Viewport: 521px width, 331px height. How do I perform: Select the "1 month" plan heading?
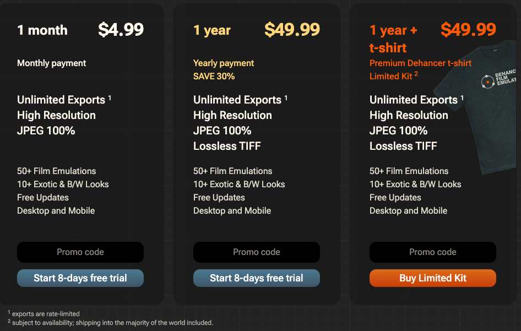pos(42,30)
